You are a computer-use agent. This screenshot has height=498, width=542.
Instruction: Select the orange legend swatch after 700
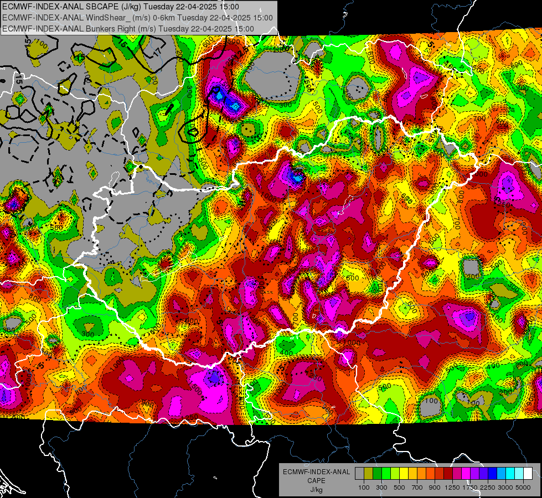coord(422,474)
